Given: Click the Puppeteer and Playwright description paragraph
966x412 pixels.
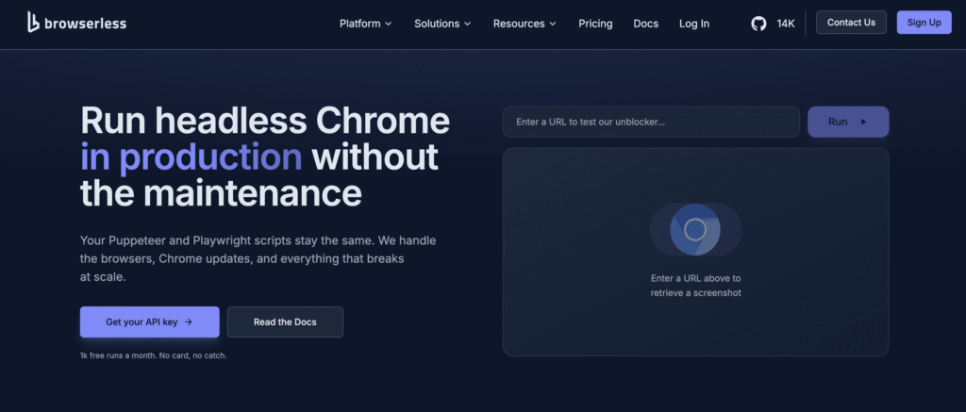Looking at the screenshot, I should 258,258.
